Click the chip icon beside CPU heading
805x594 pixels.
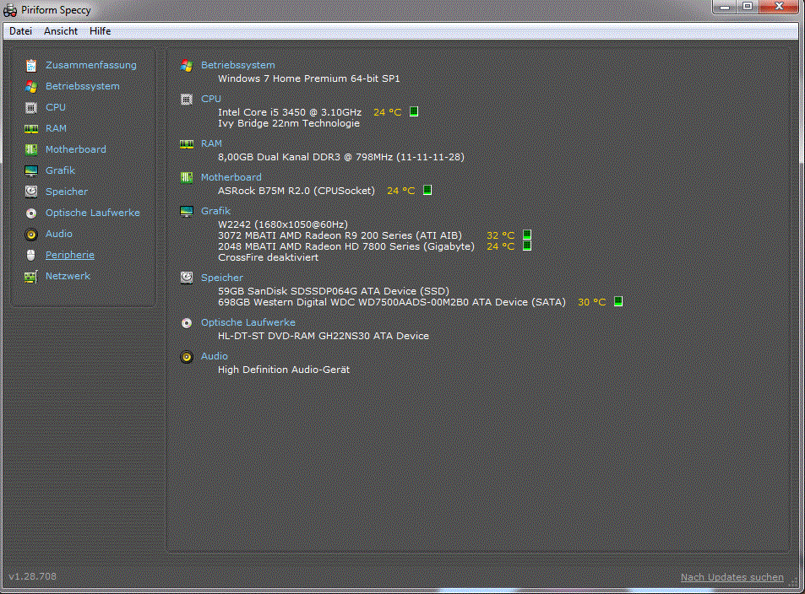click(187, 100)
